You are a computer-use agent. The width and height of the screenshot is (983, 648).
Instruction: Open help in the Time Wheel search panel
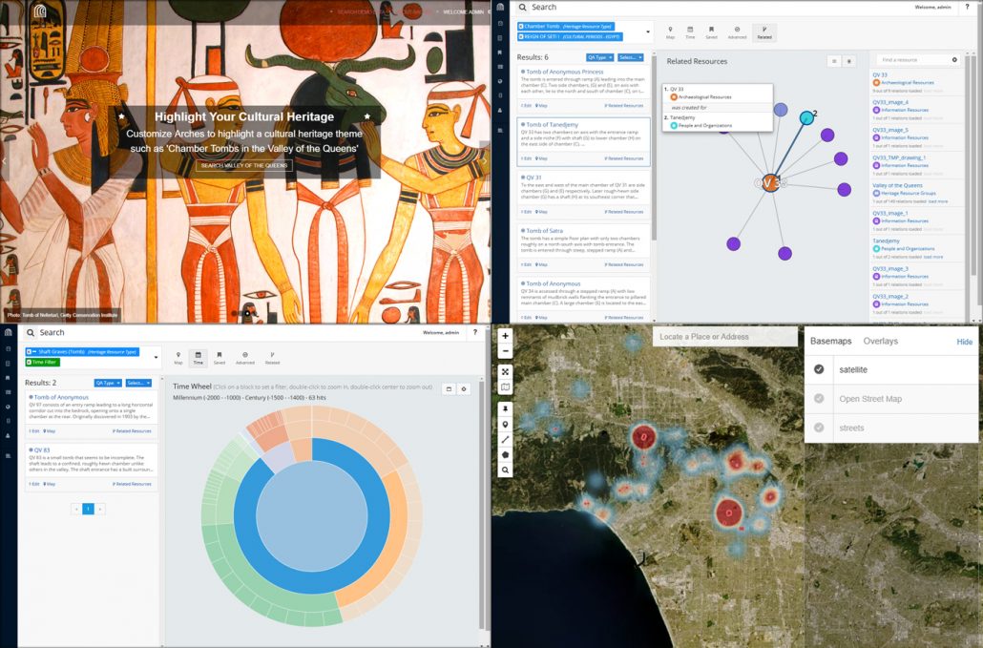click(474, 332)
